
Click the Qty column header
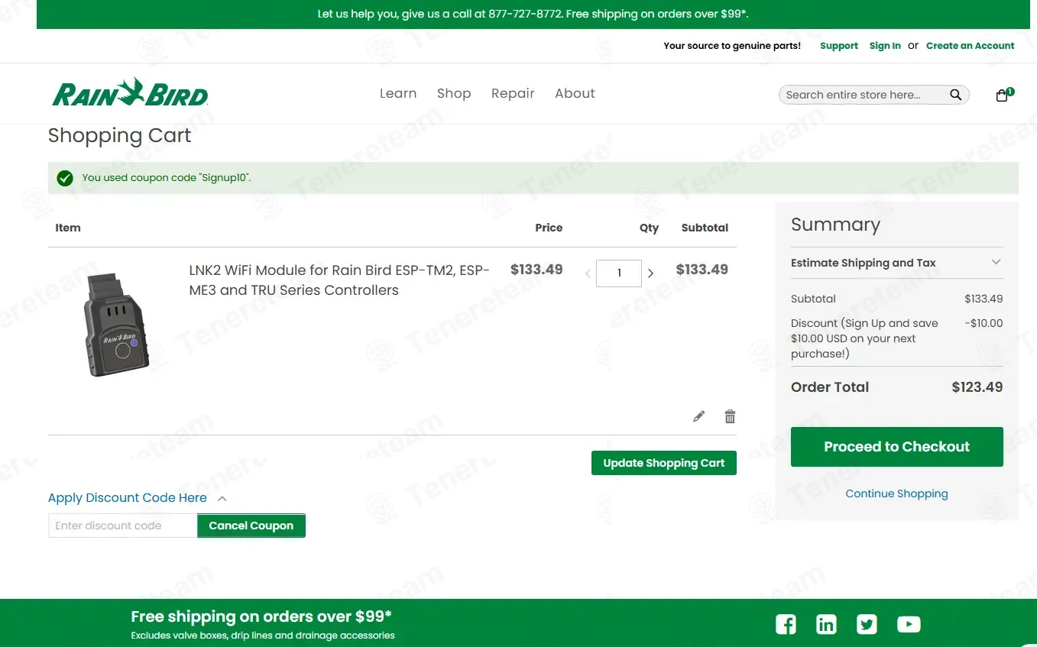click(x=649, y=228)
